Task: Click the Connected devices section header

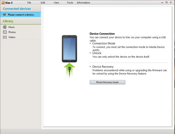Action: (x=17, y=9)
